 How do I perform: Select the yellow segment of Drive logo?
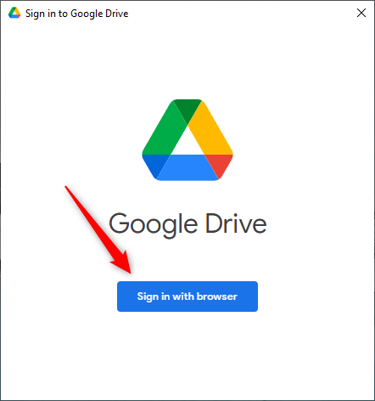click(210, 130)
